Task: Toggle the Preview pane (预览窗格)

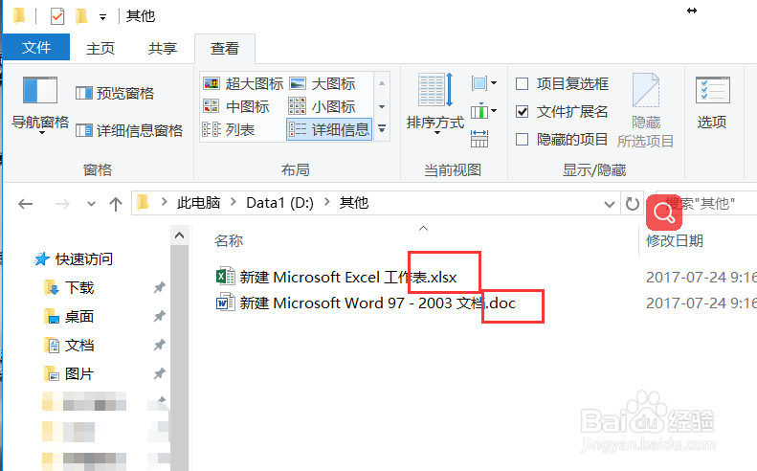Action: (x=115, y=93)
